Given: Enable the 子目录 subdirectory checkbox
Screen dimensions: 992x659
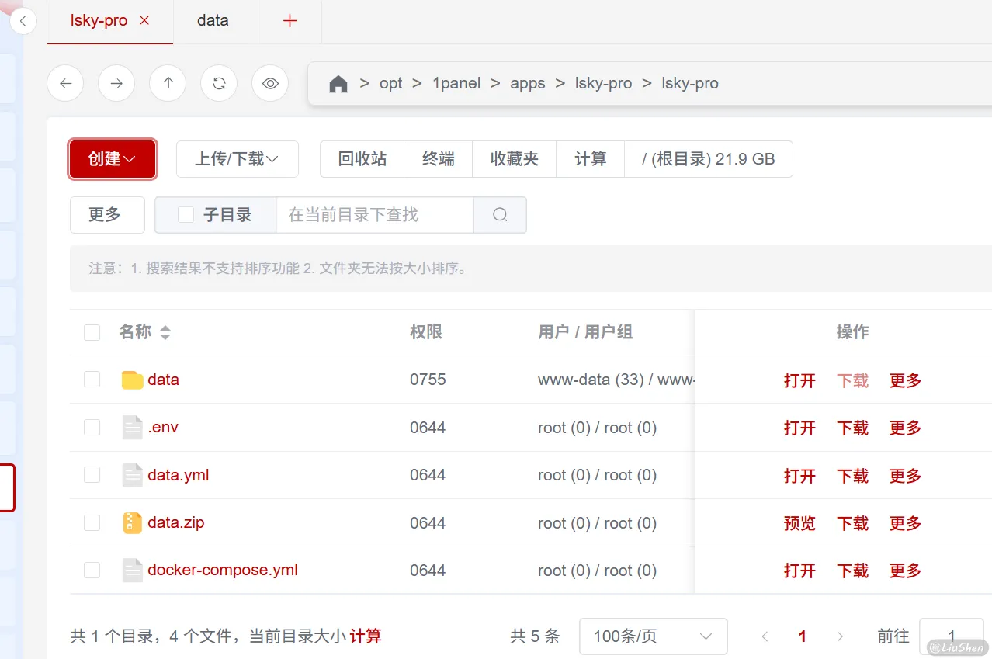Looking at the screenshot, I should coord(186,214).
